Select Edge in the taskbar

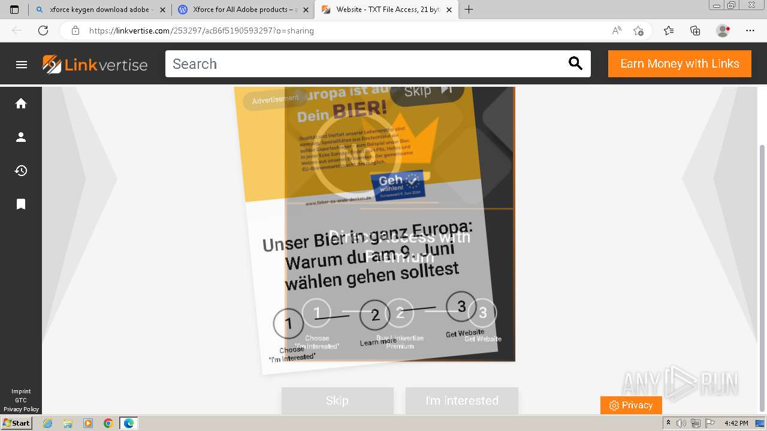[x=129, y=423]
